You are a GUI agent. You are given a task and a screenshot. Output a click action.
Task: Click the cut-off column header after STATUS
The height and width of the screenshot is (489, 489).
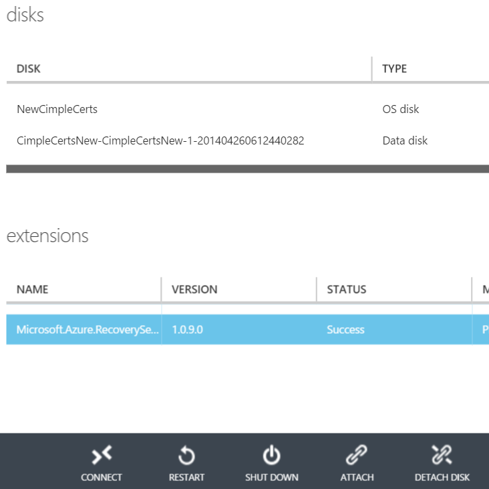484,290
